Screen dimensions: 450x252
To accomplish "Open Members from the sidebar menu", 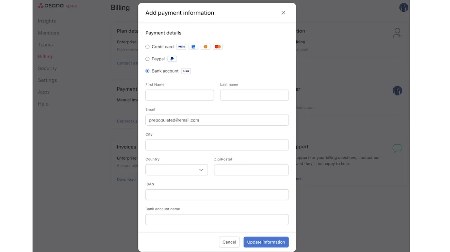I will [48, 33].
